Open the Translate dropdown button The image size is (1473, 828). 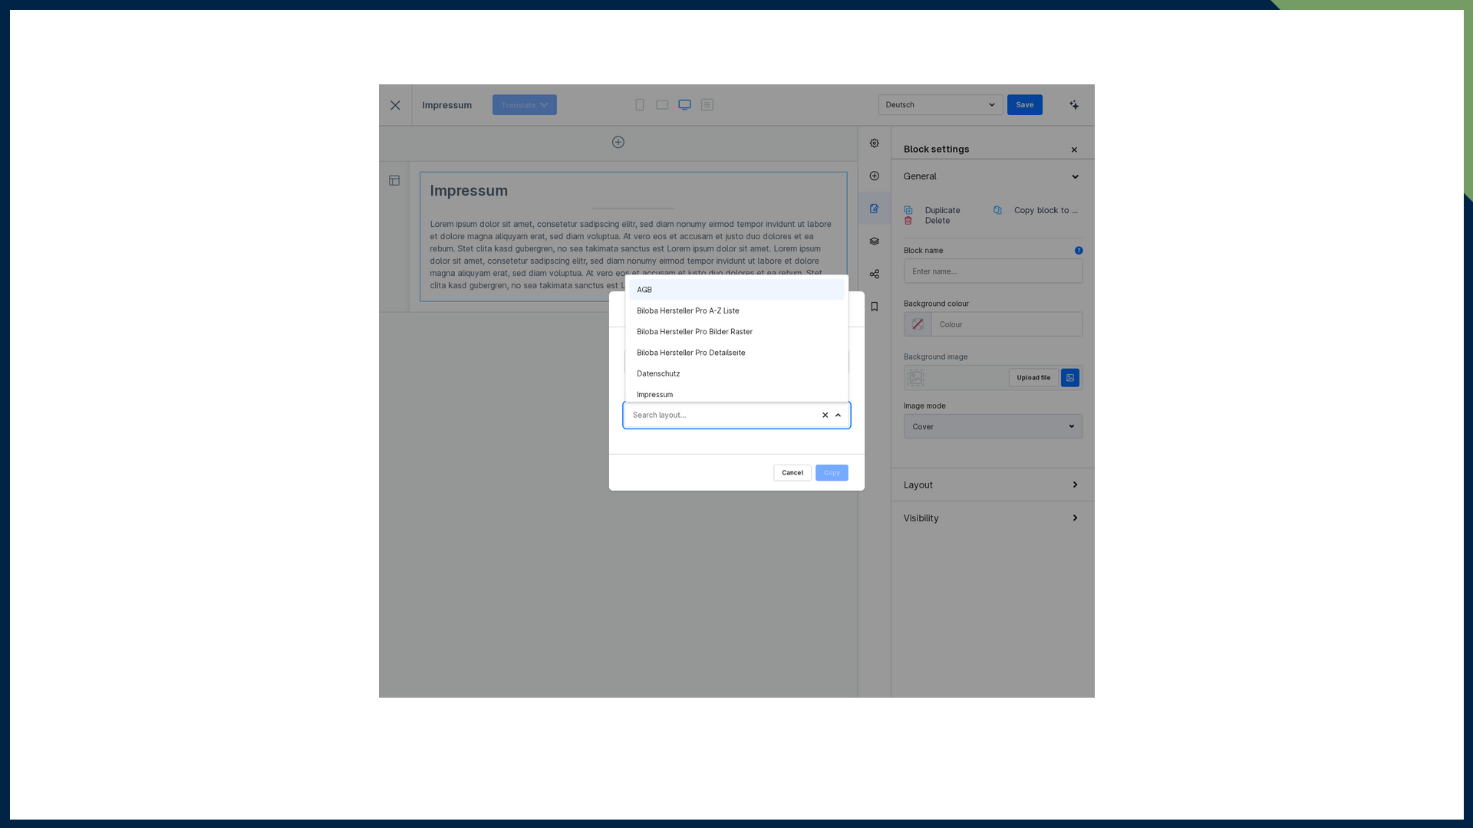525,105
